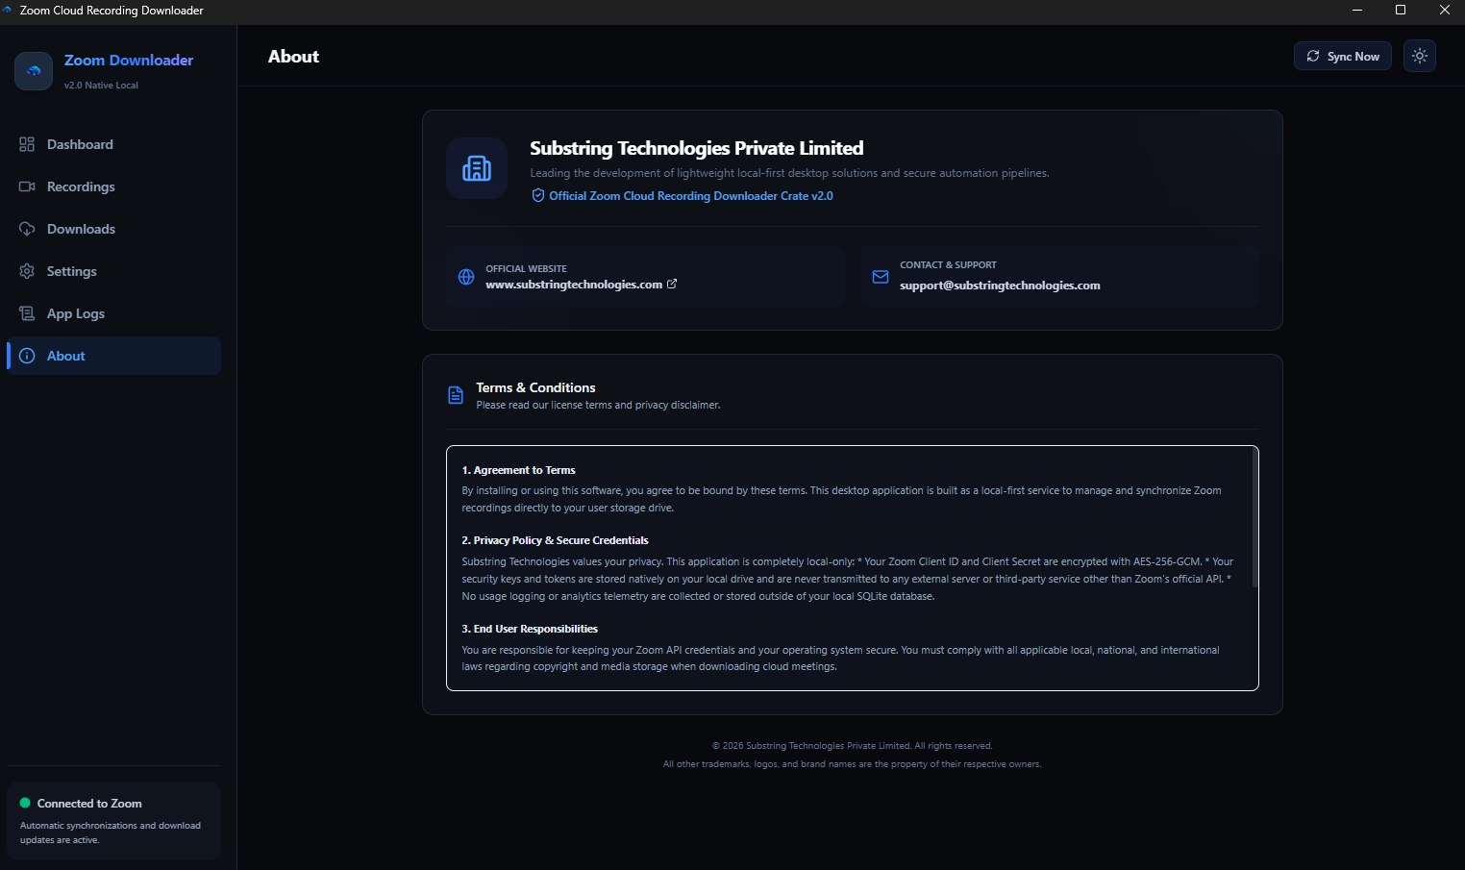This screenshot has height=870, width=1465.
Task: Click the copyright '© 2026 Substring Technologies' line
Action: coord(852,746)
